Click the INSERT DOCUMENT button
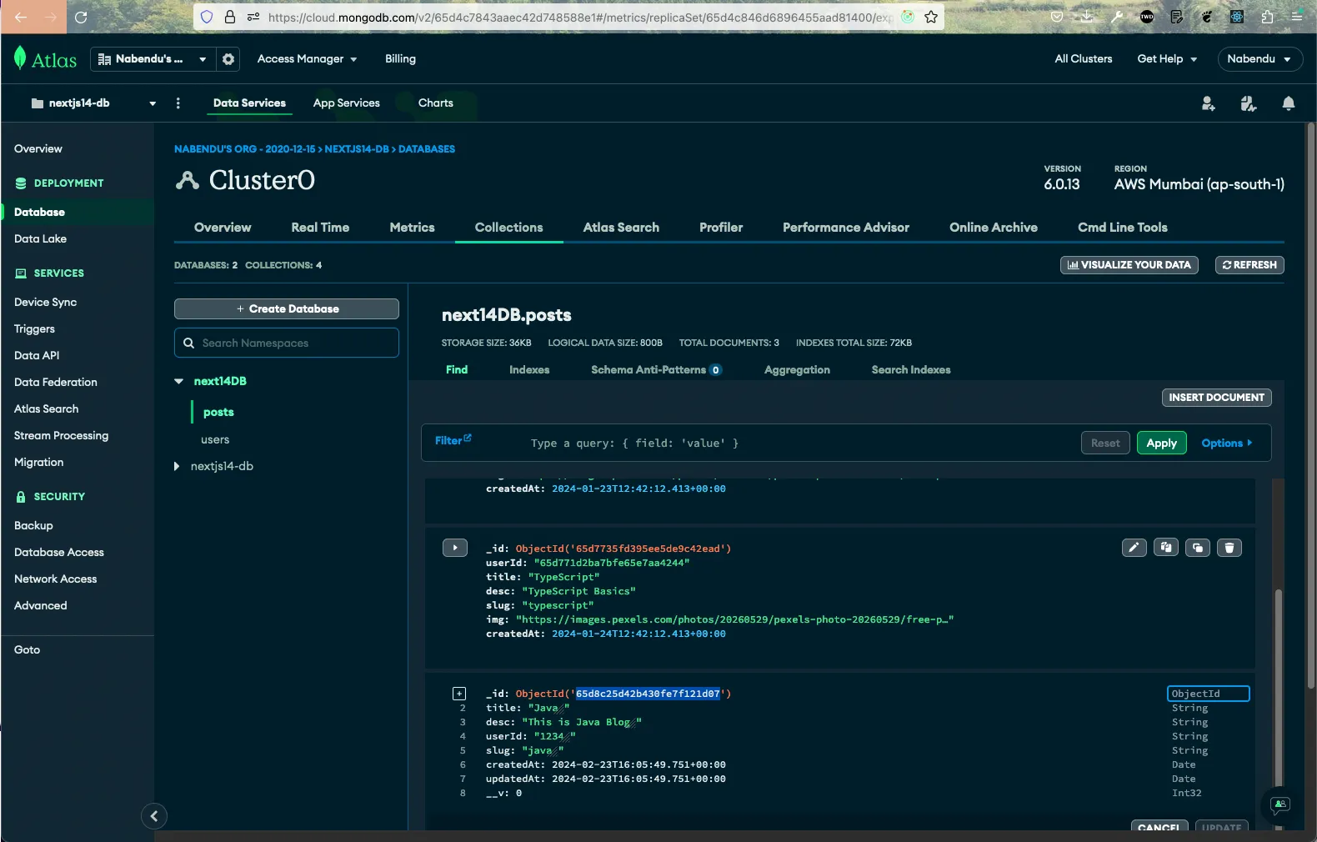 [x=1216, y=398]
